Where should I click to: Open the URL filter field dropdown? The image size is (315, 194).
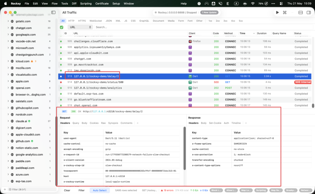click(x=80, y=27)
